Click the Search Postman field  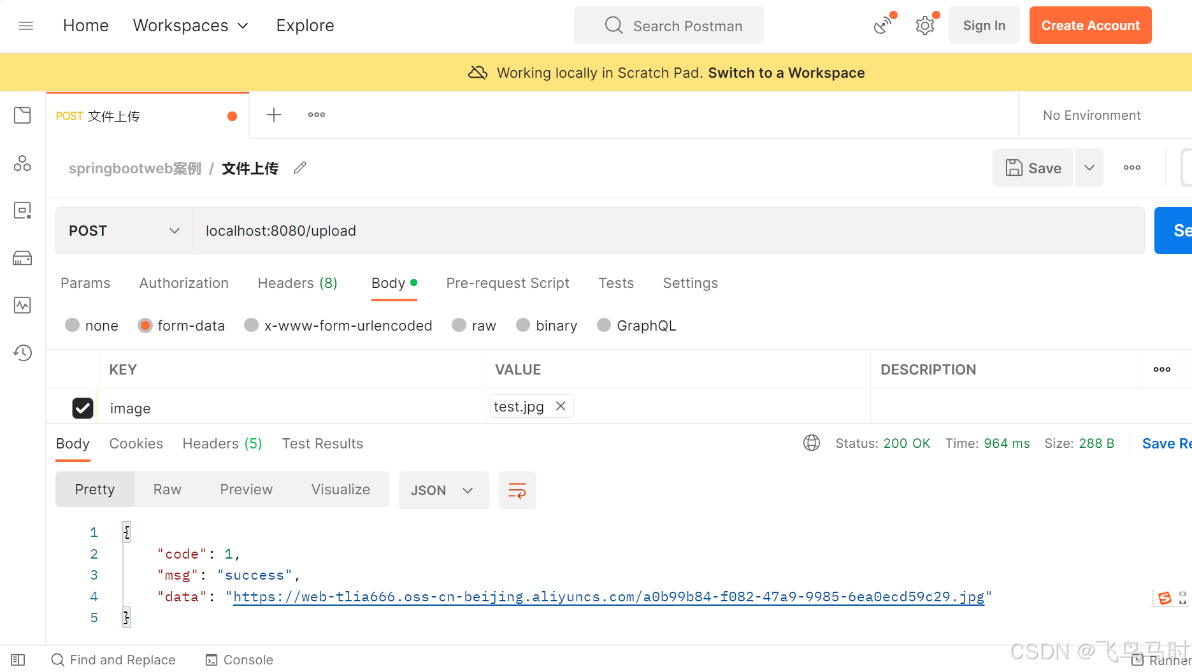[x=669, y=25]
